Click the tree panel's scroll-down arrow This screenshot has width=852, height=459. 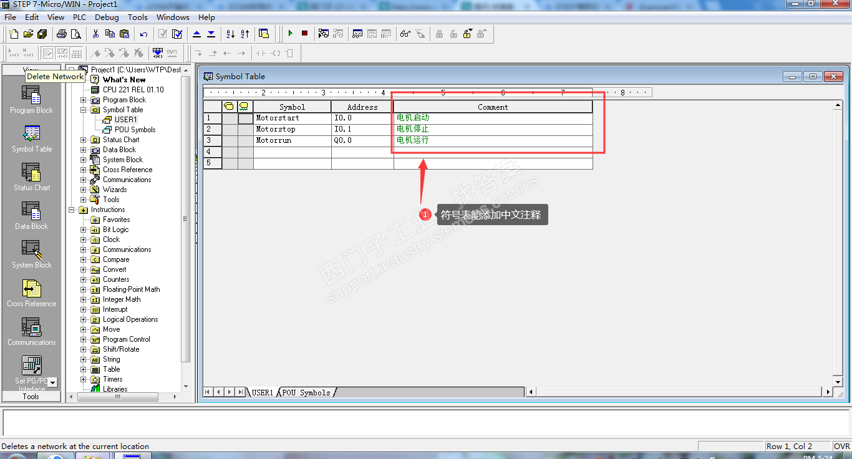pos(185,386)
